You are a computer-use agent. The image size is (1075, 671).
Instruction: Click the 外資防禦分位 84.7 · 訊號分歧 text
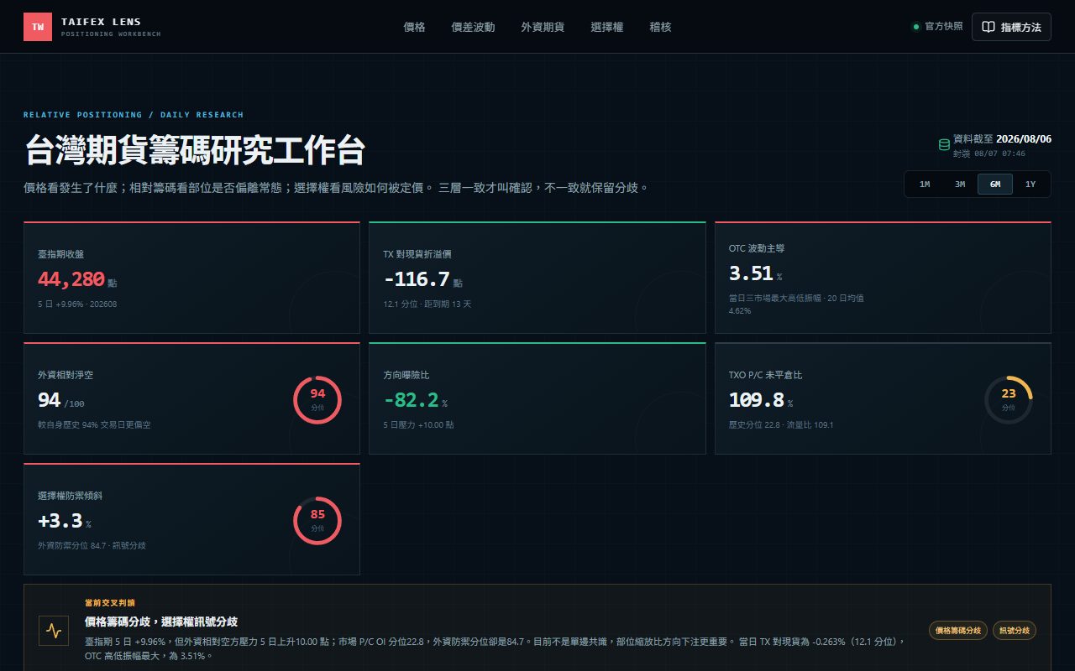92,545
